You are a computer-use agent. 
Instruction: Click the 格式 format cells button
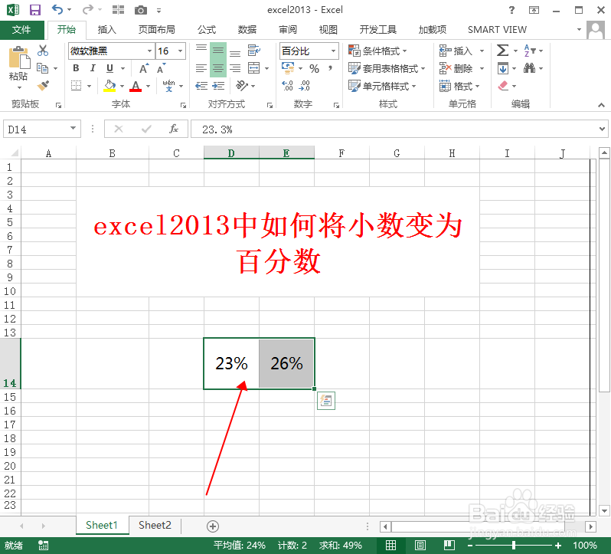(460, 86)
